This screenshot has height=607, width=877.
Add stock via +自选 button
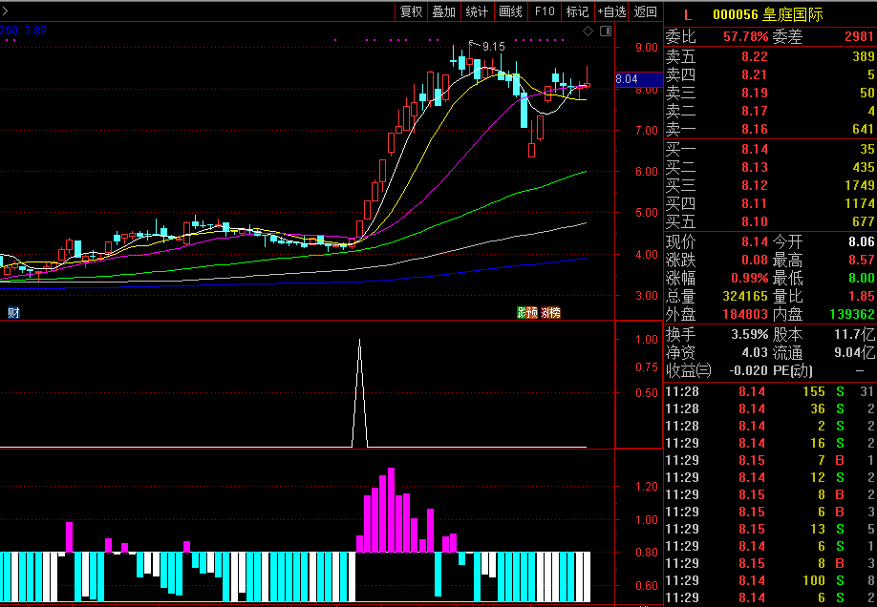point(611,11)
